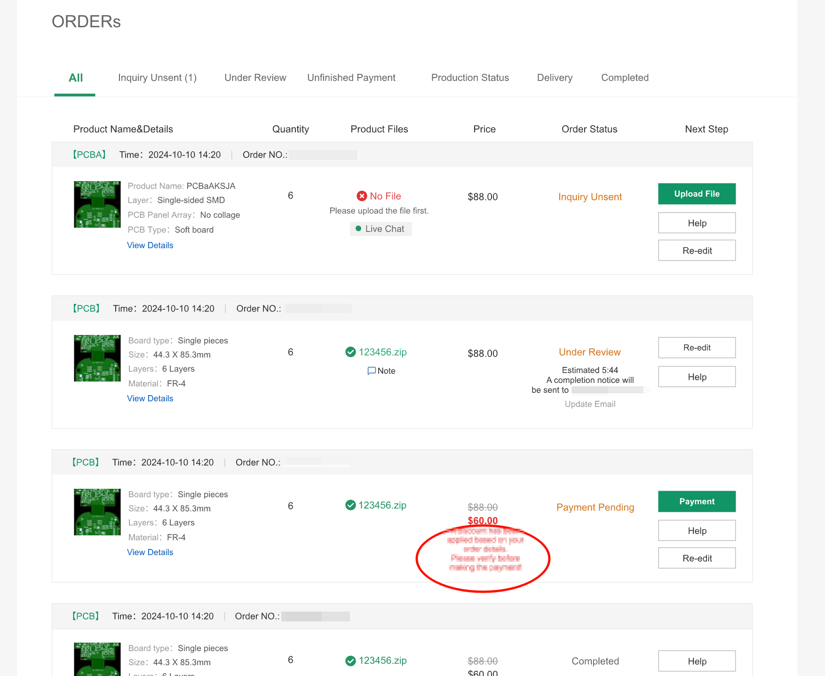Screen dimensions: 825x676
Task: Open the PCBaAKSJA product thumbnail
Action: [x=97, y=205]
